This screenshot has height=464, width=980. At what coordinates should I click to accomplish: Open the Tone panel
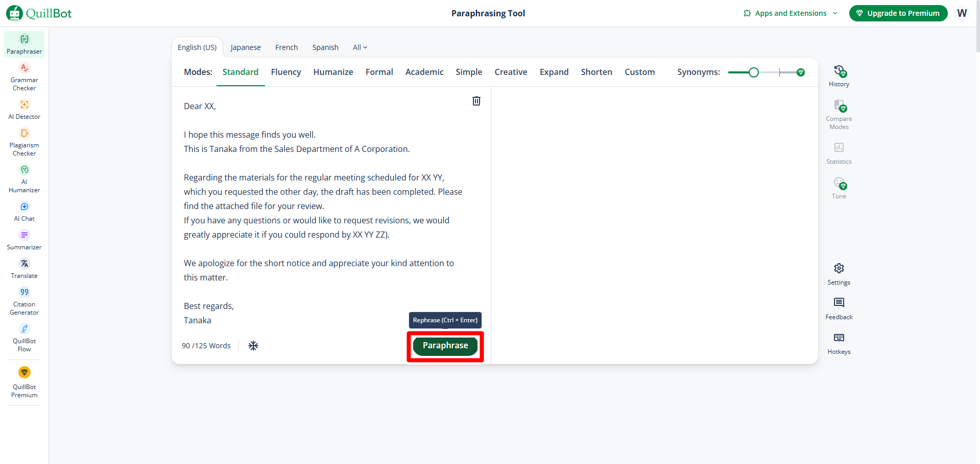click(x=839, y=188)
